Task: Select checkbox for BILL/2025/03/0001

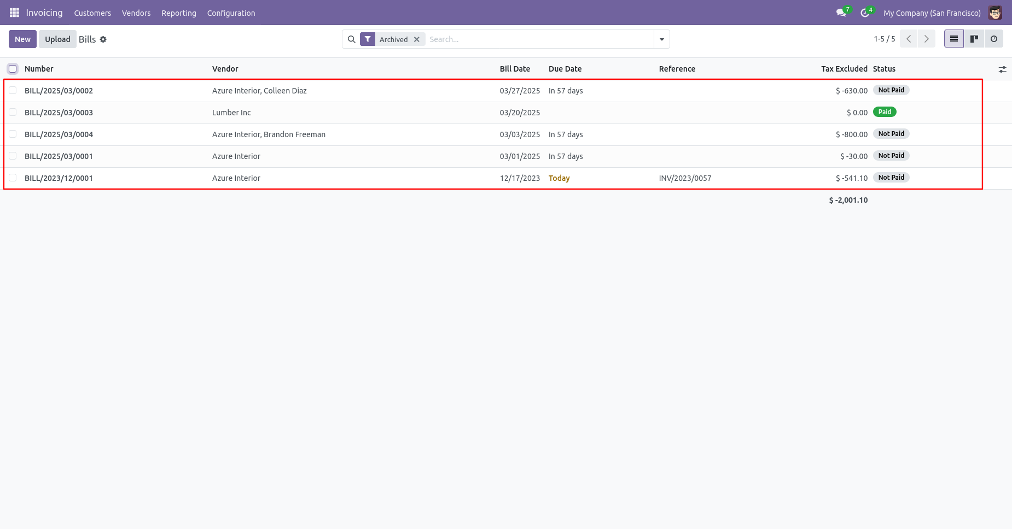Action: [x=13, y=156]
